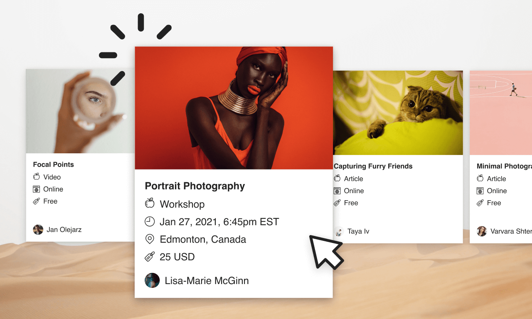Click the price tag icon beside 25 USD
The width and height of the screenshot is (532, 319).
150,257
